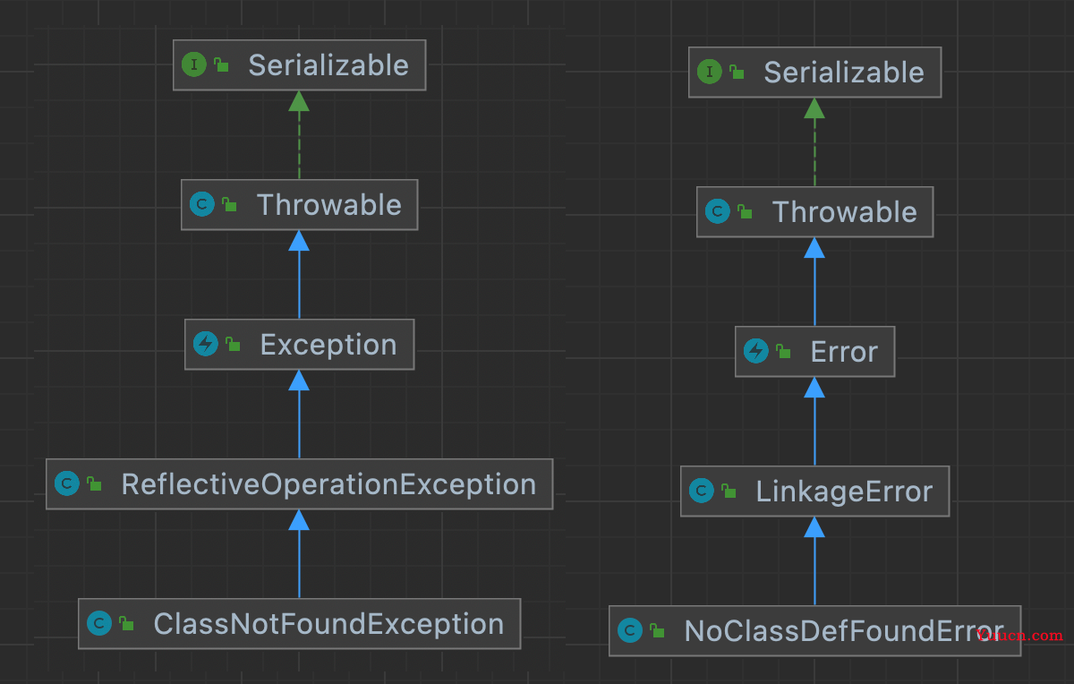Click the interface icon on right Serializable node
Image resolution: width=1074 pixels, height=684 pixels.
[710, 72]
